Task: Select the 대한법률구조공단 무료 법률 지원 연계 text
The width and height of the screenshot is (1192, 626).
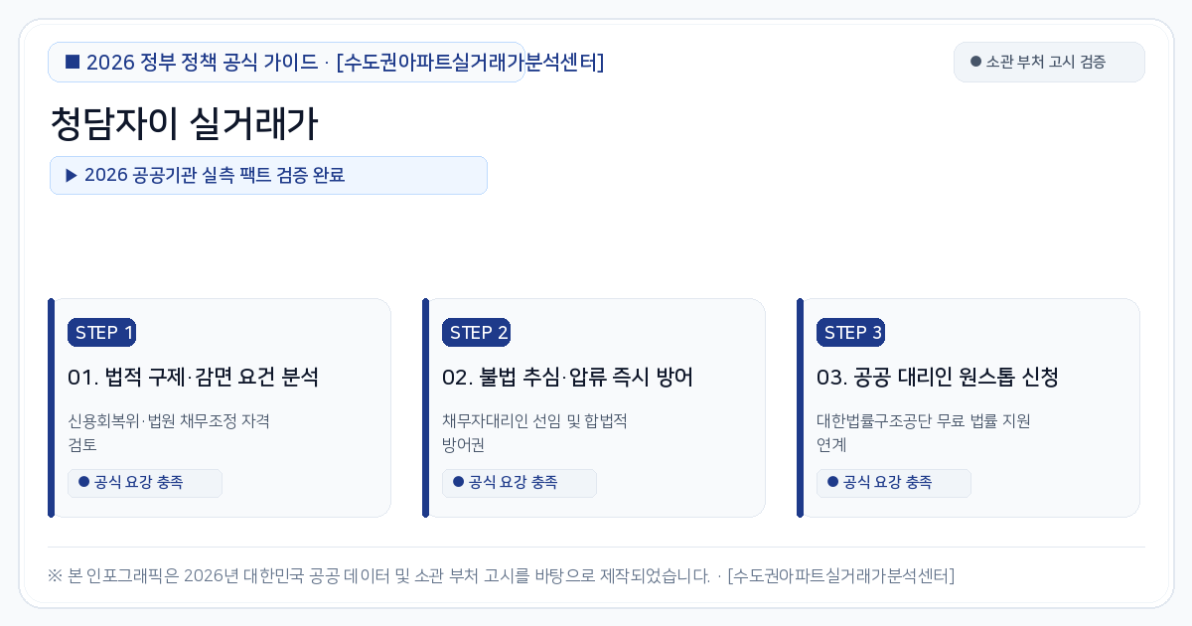Action: coord(923,432)
